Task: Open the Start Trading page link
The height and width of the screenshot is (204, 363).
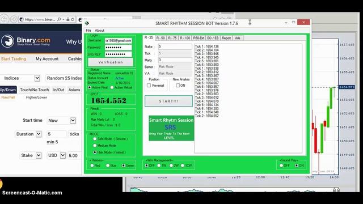Action: (14, 59)
